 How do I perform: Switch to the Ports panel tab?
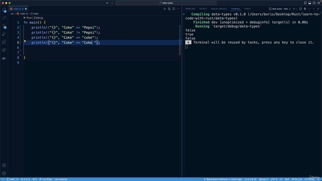(x=247, y=9)
